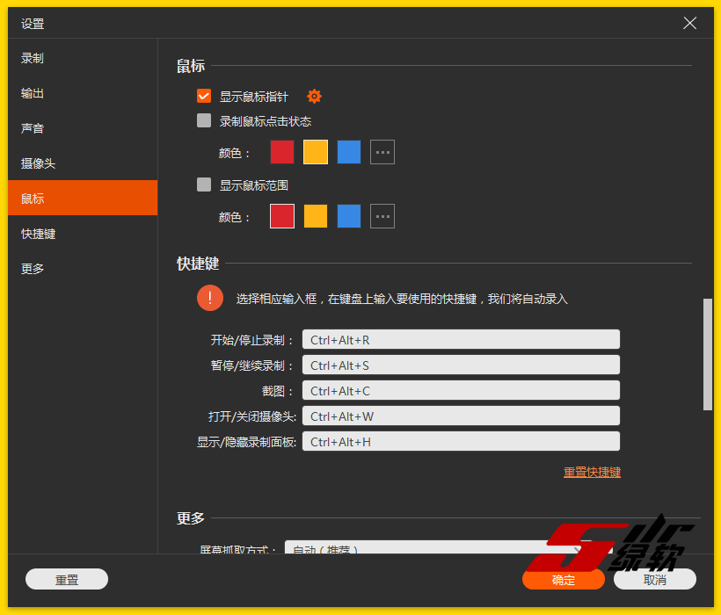Enable the 显示鼠标范围 checkbox
The height and width of the screenshot is (615, 721).
204,184
